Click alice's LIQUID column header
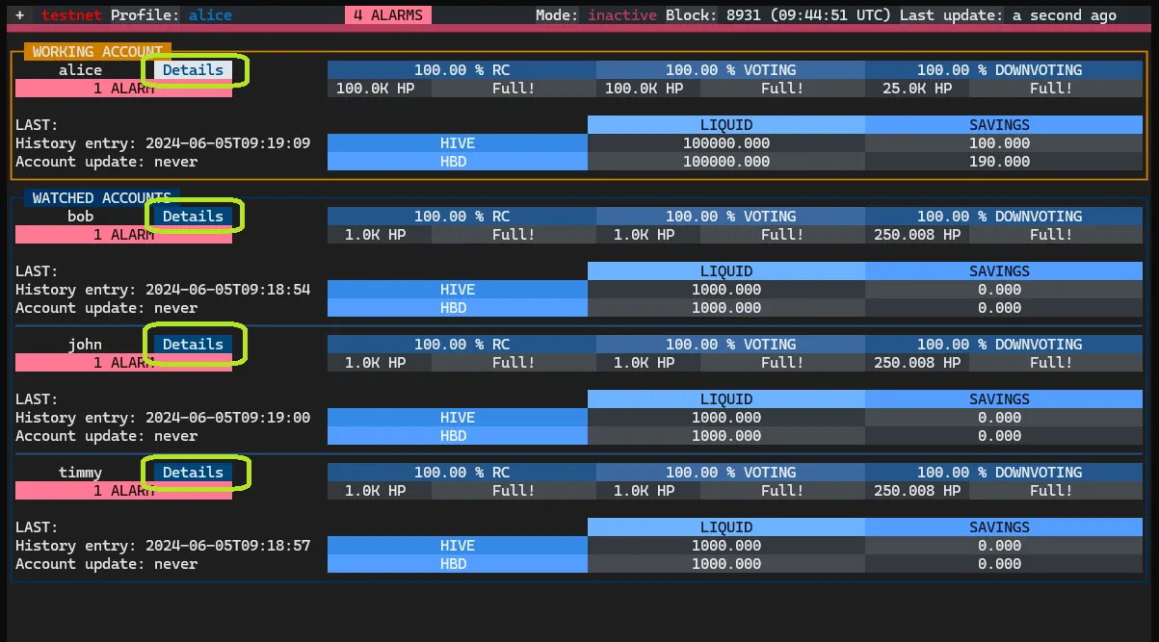The width and height of the screenshot is (1159, 642). pos(726,125)
